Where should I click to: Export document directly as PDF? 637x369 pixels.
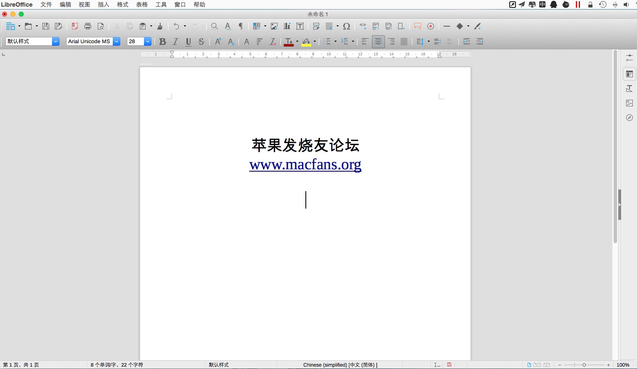click(x=75, y=26)
